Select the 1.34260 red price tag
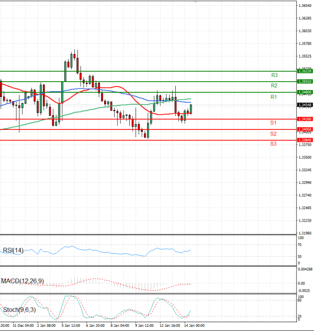 pos(305,119)
